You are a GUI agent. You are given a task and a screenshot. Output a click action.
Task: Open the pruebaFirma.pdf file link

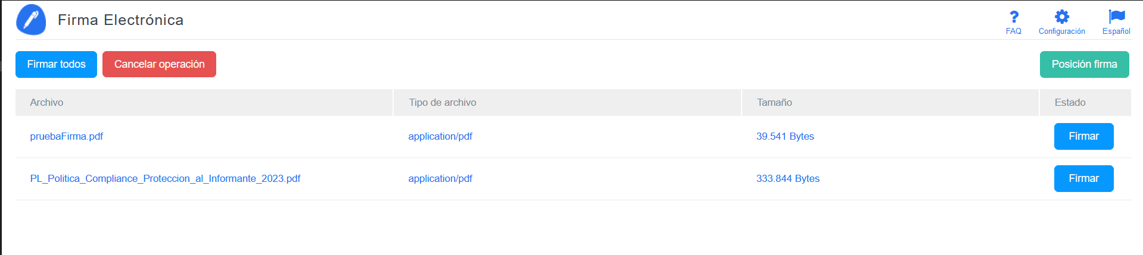(67, 136)
